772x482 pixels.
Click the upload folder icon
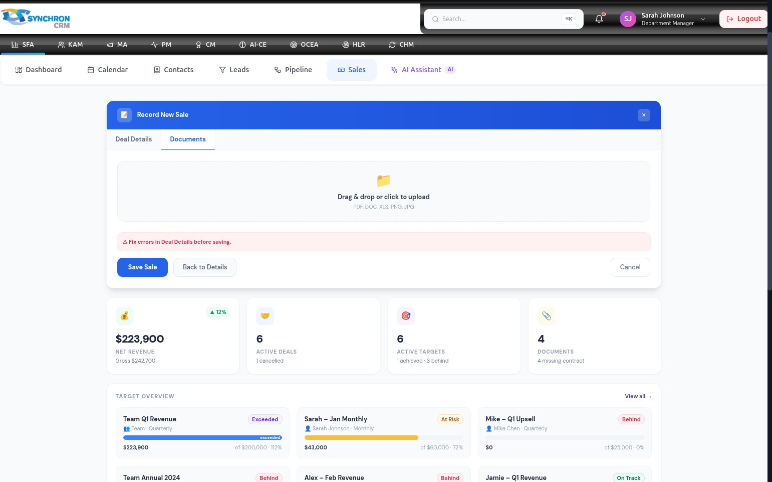click(384, 181)
